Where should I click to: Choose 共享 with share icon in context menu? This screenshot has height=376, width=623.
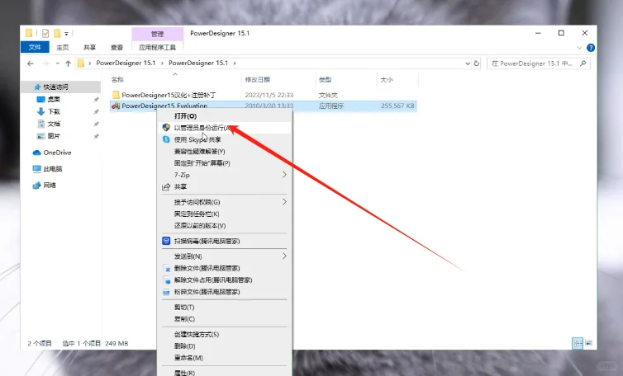click(x=225, y=186)
